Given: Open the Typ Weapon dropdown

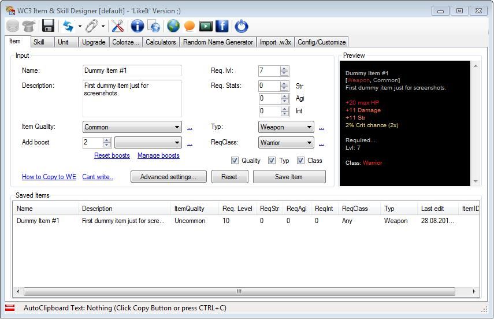Looking at the screenshot, I should pos(286,127).
